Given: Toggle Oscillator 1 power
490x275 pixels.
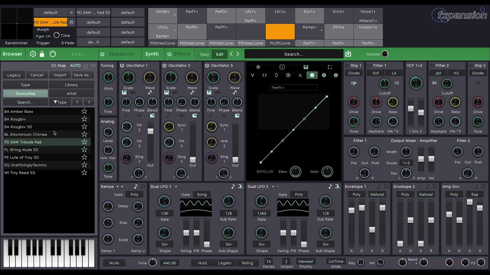Looking at the screenshot, I should pos(122,66).
